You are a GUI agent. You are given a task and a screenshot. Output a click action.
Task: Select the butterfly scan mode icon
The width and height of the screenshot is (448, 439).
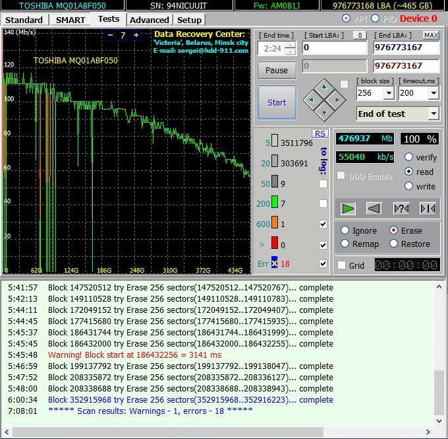click(428, 209)
